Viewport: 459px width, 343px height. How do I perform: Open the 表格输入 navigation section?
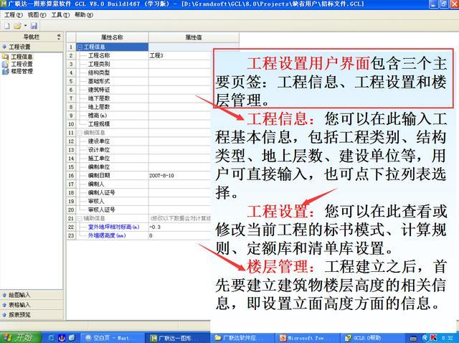(32, 305)
